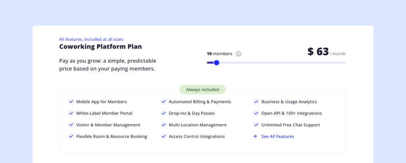Select the Coworking Platform Plan heading

click(100, 47)
